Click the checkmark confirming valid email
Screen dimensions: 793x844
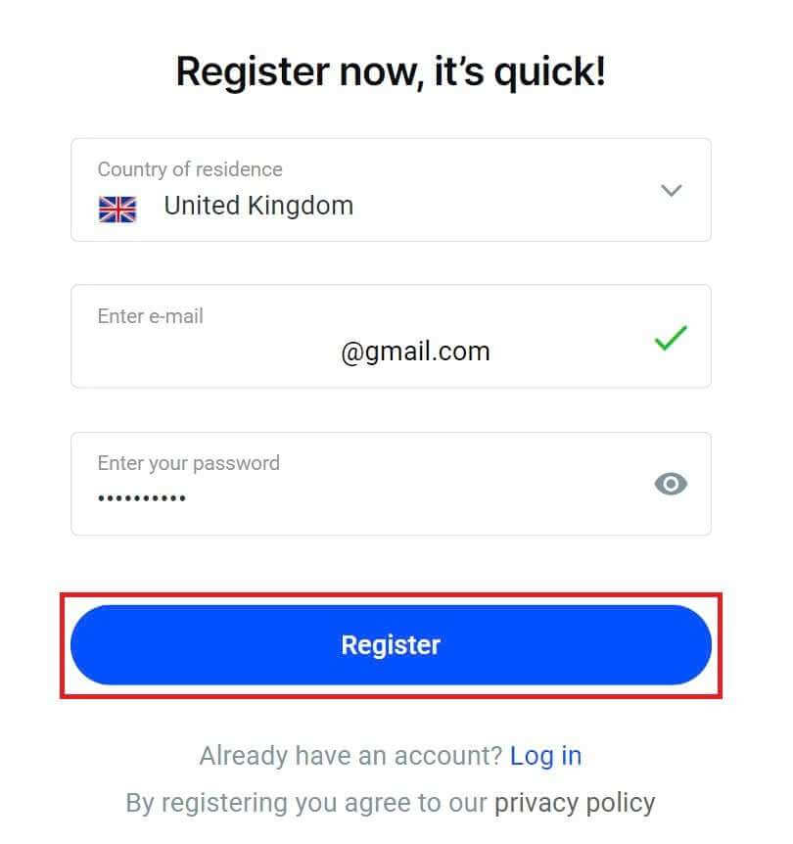671,338
